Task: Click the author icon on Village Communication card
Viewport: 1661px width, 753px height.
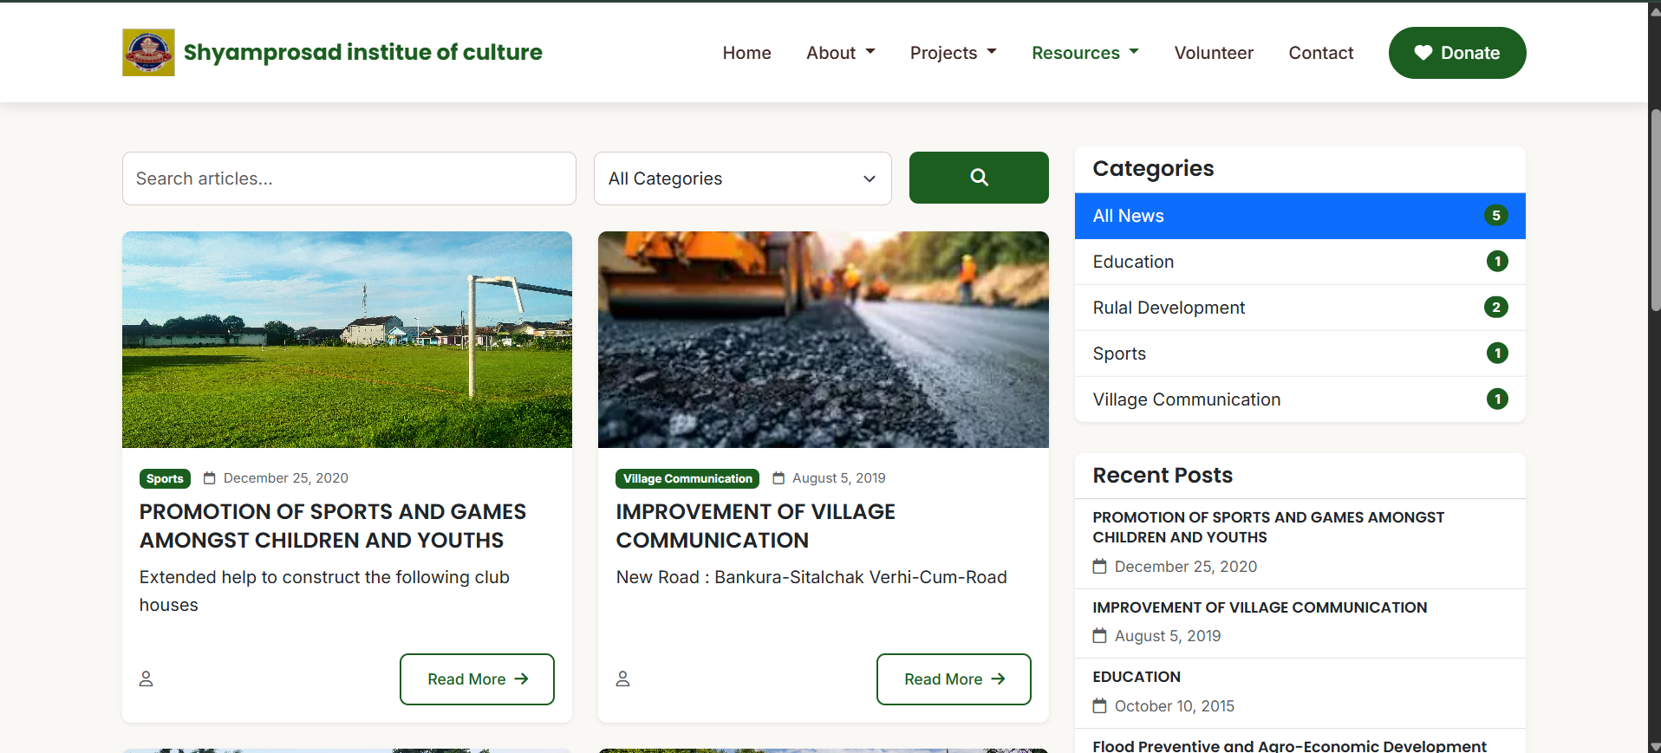Action: (622, 678)
